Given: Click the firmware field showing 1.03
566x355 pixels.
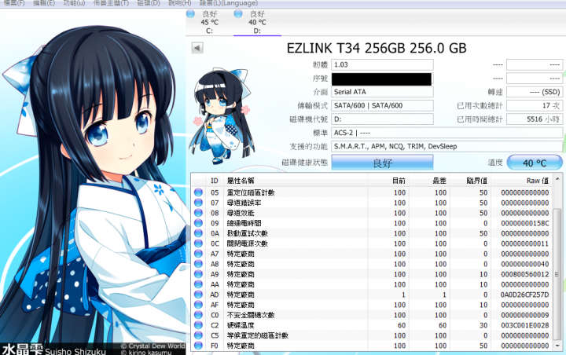Looking at the screenshot, I should click(x=382, y=64).
